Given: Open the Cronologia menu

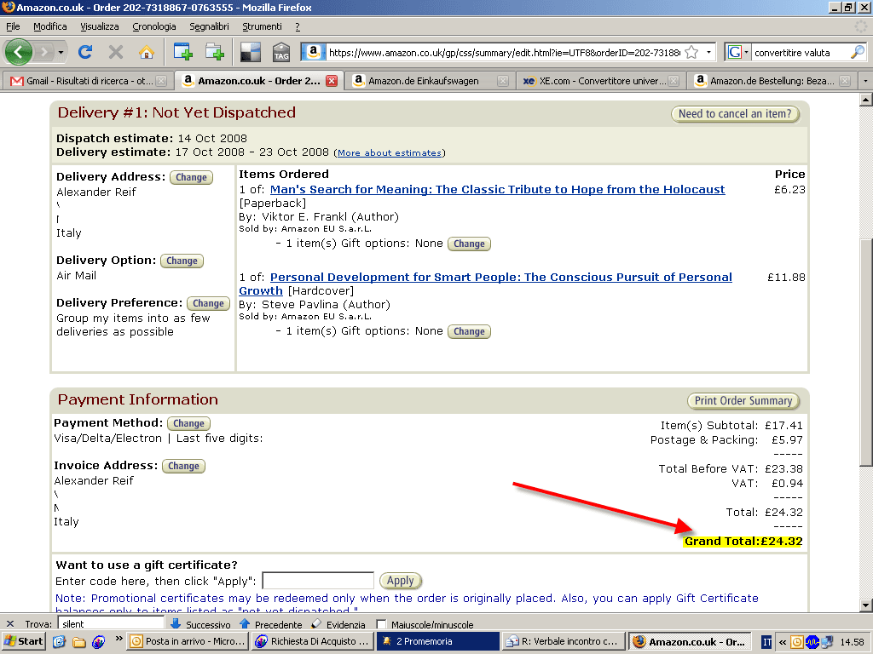Looking at the screenshot, I should tap(154, 26).
